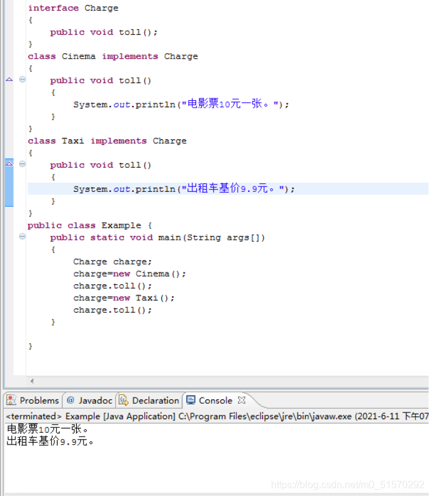Click the 'charge=new Taxi();' line
This screenshot has width=430, height=496.
[x=124, y=298]
